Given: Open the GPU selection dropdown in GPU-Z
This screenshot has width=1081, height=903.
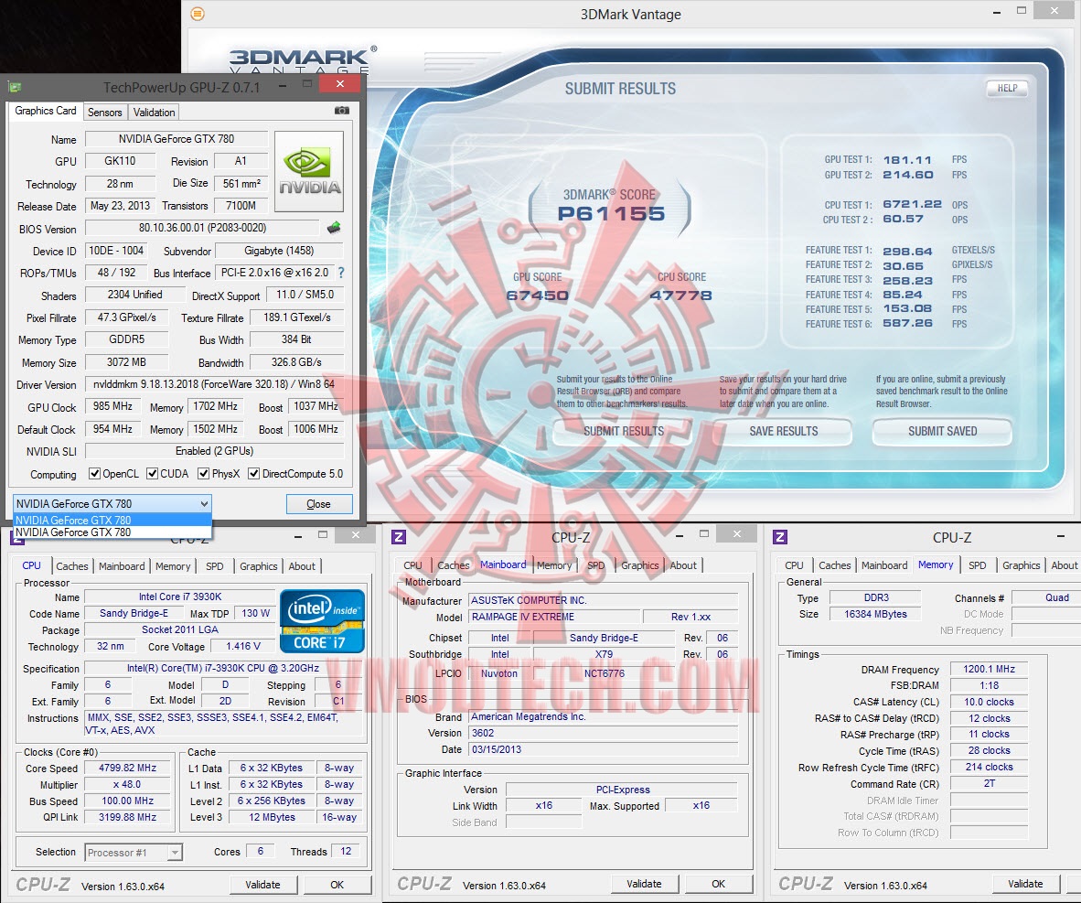Looking at the screenshot, I should (112, 503).
